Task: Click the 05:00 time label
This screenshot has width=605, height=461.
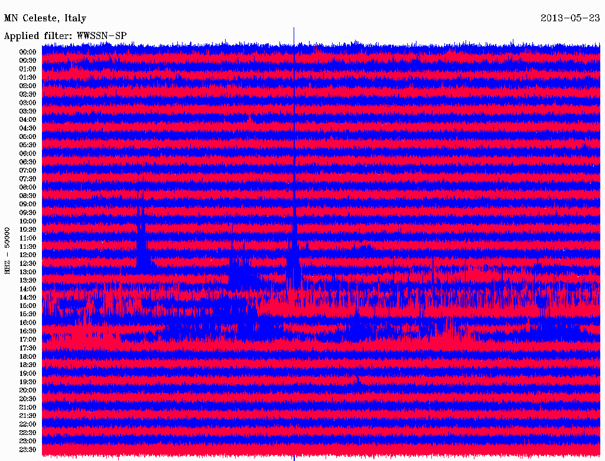Action: (x=28, y=137)
